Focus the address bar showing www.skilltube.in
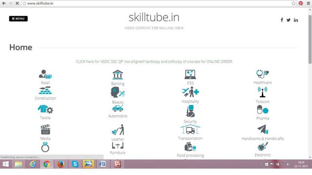This screenshot has height=175, width=312. point(156,3)
